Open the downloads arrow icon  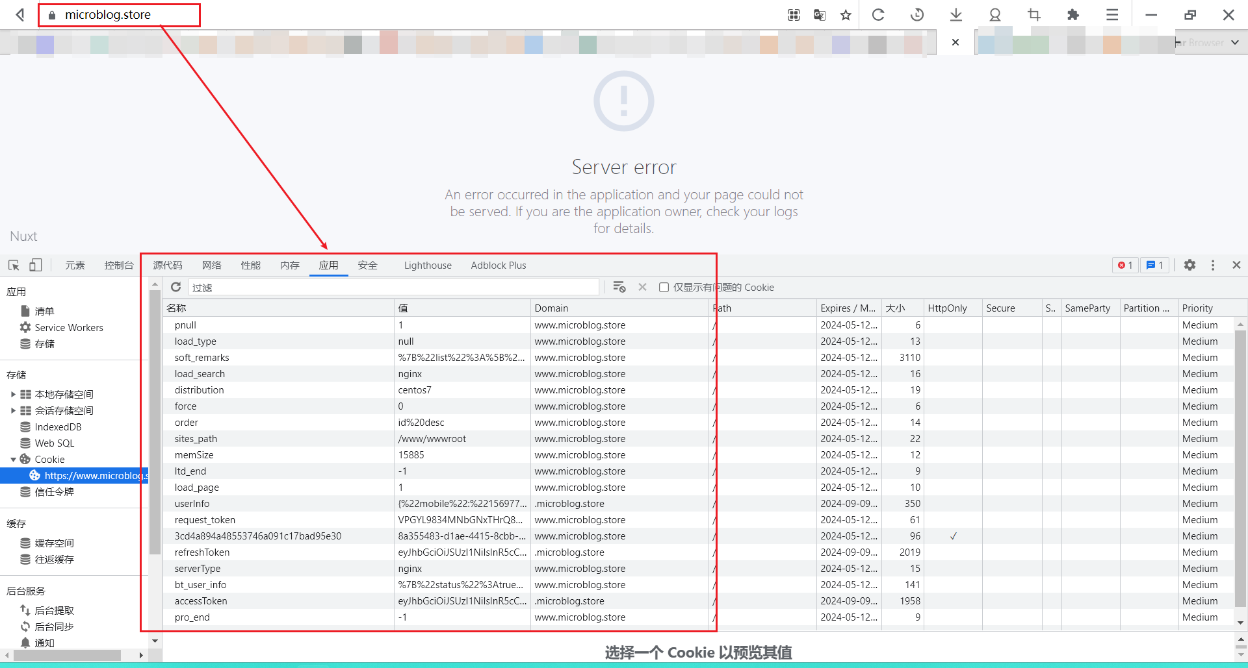coord(956,15)
